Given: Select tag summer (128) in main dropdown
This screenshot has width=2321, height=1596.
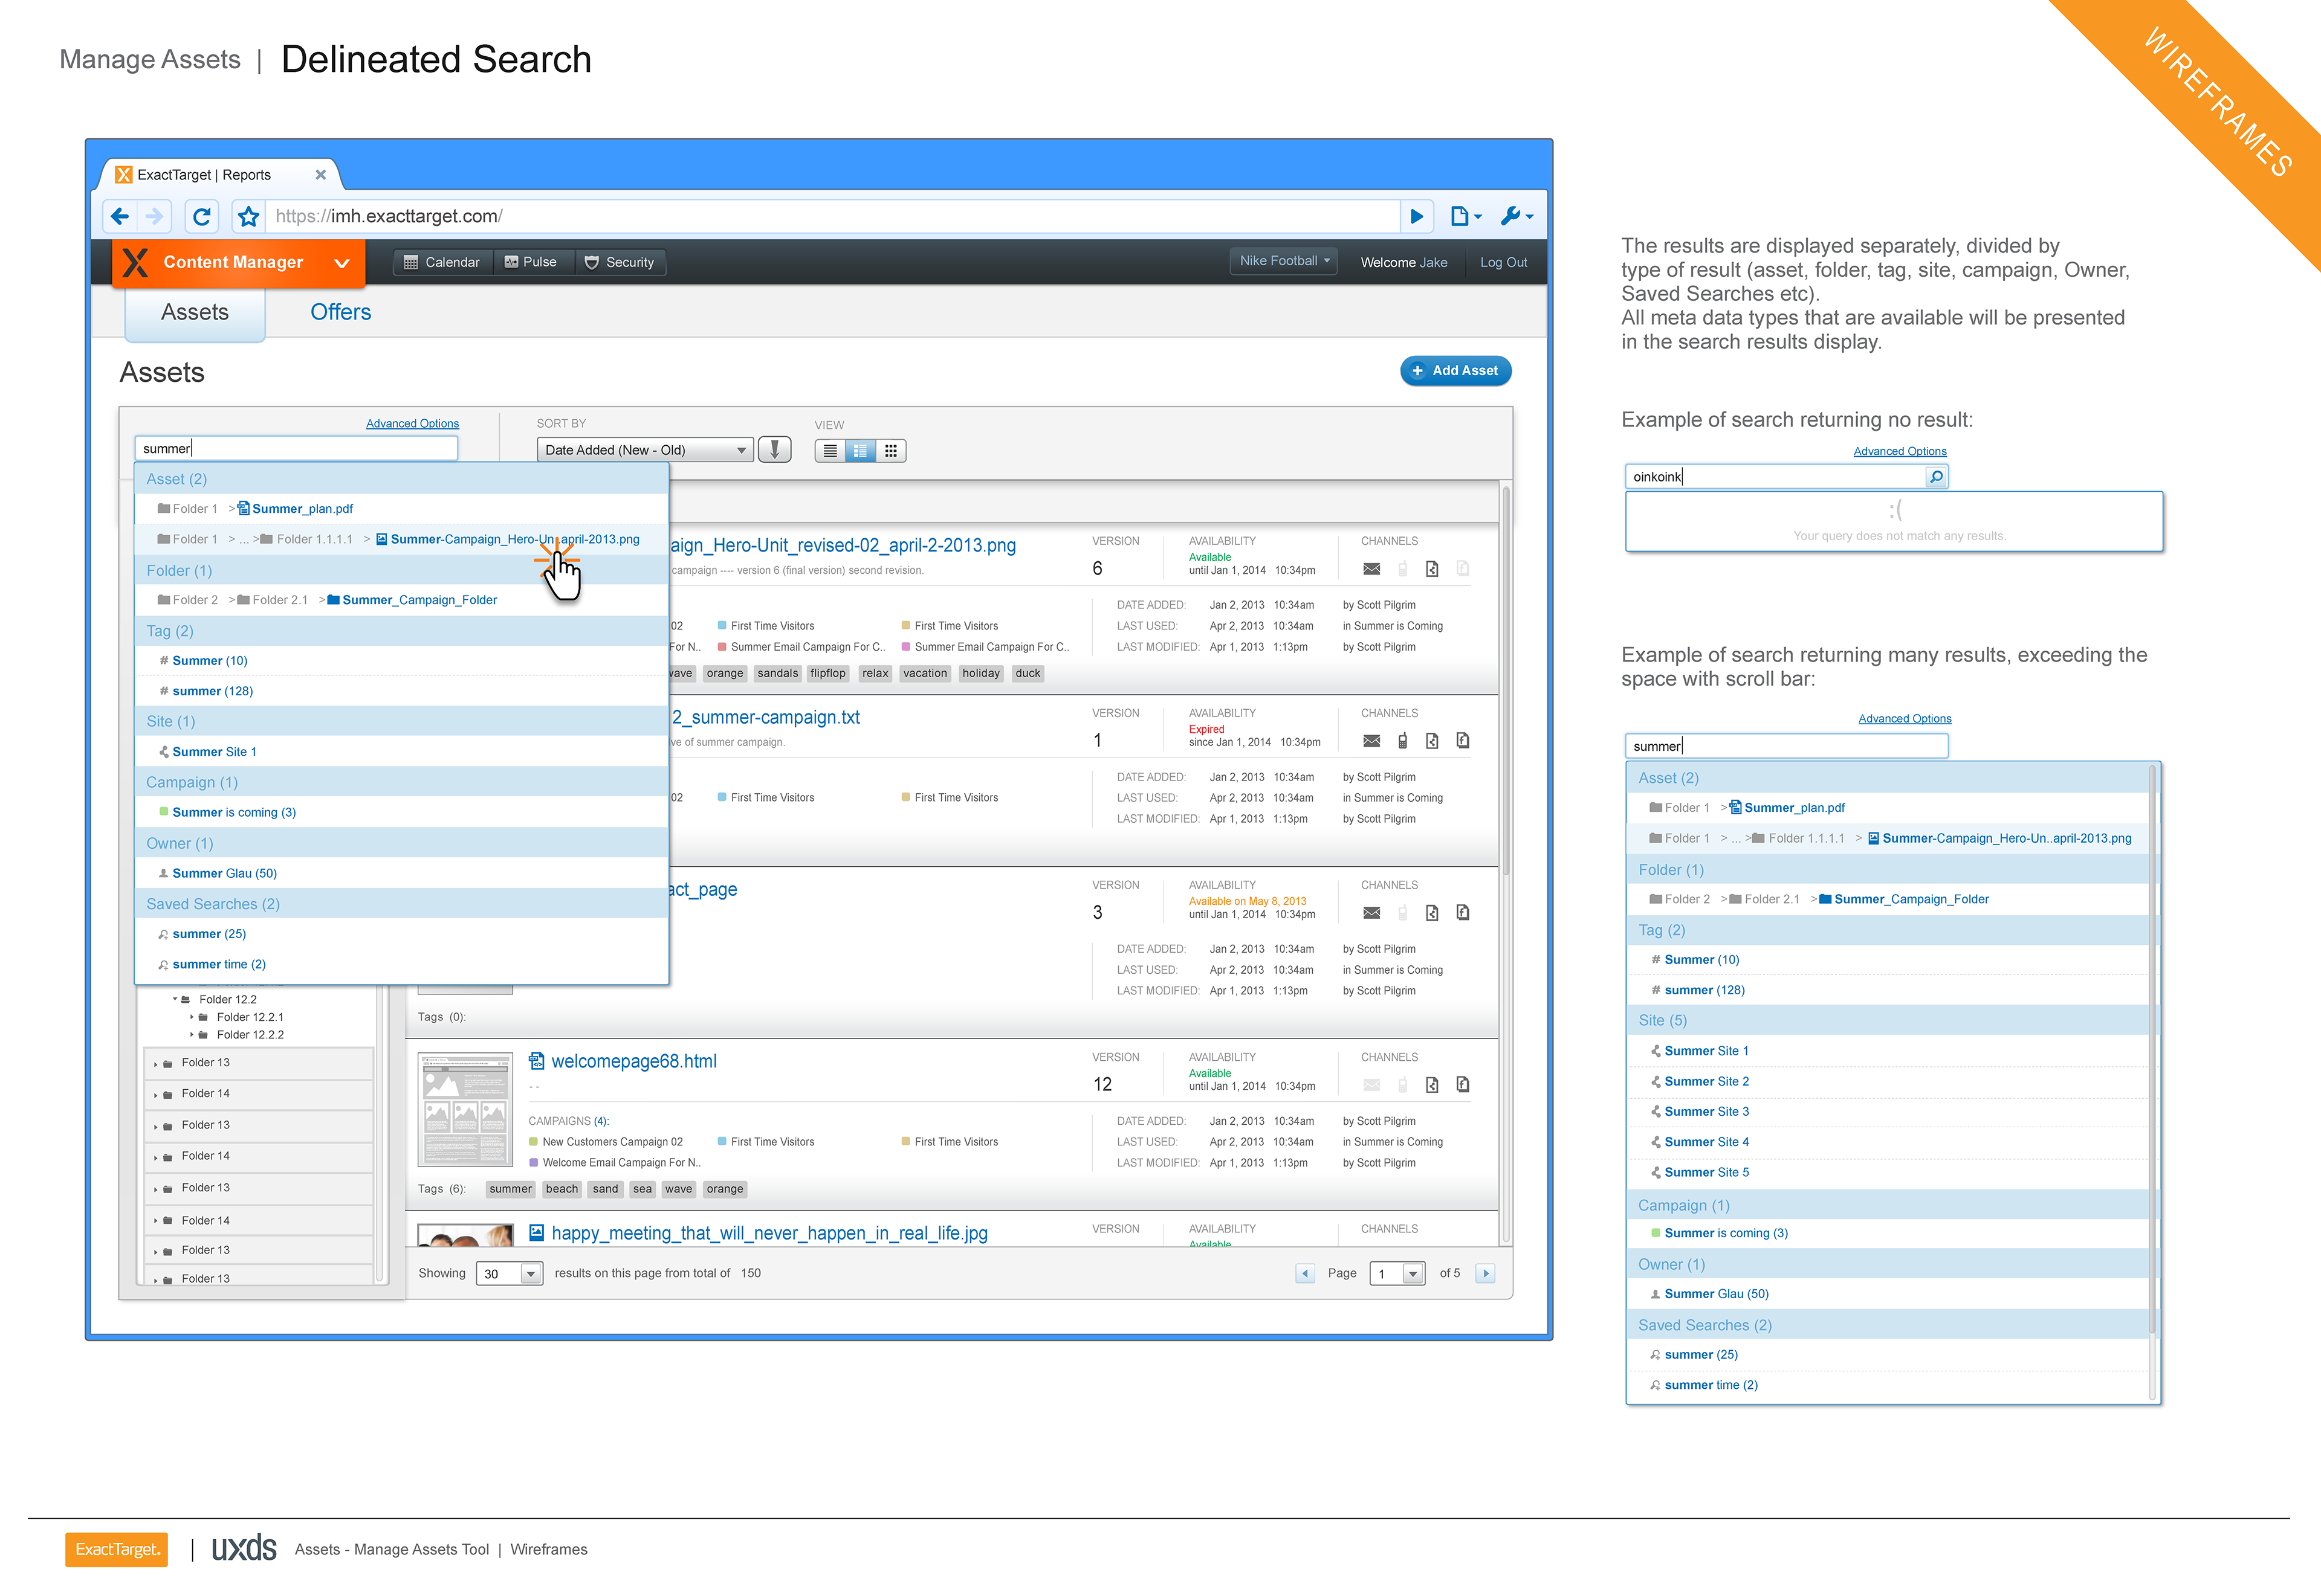Looking at the screenshot, I should (212, 691).
